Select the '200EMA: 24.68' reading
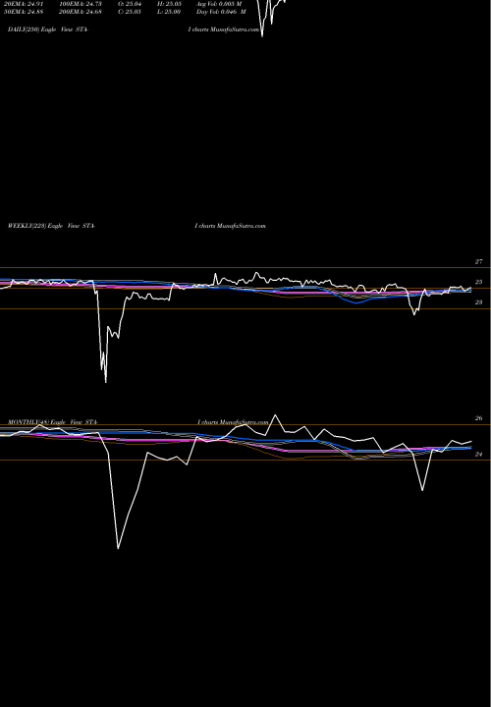Screen dimensions: 491x707 point(81,12)
